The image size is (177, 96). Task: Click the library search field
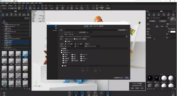13,18
